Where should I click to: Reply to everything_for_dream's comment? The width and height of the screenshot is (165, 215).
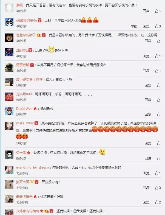pyautogui.click(x=146, y=173)
